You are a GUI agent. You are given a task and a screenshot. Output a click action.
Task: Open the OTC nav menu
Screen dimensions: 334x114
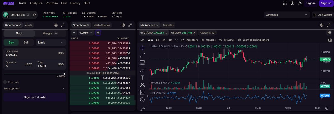click(x=87, y=3)
